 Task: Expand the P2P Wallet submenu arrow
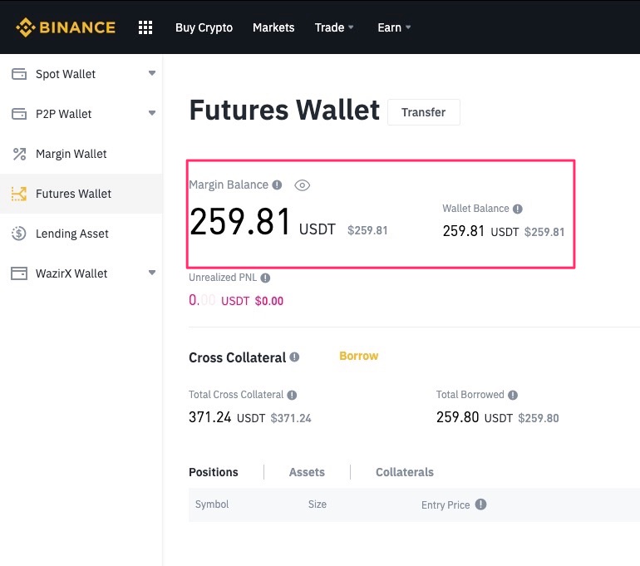pos(151,114)
